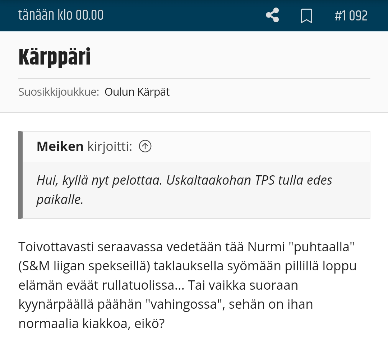This screenshot has height=351, width=388.
Task: Click the word paikalle. in the quote
Action: click(x=60, y=200)
